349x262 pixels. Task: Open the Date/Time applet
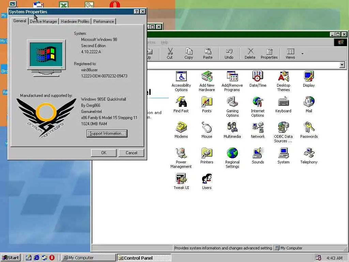click(258, 79)
